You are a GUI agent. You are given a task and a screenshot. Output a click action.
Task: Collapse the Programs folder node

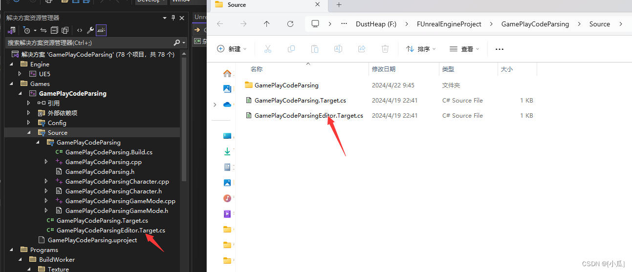click(x=11, y=250)
